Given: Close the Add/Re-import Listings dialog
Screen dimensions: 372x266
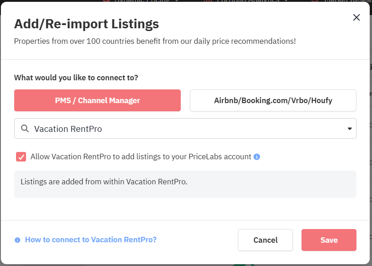Looking at the screenshot, I should pos(356,17).
